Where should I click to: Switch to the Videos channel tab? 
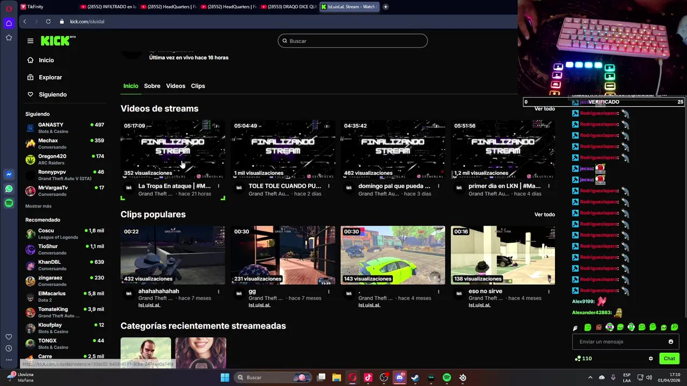176,86
